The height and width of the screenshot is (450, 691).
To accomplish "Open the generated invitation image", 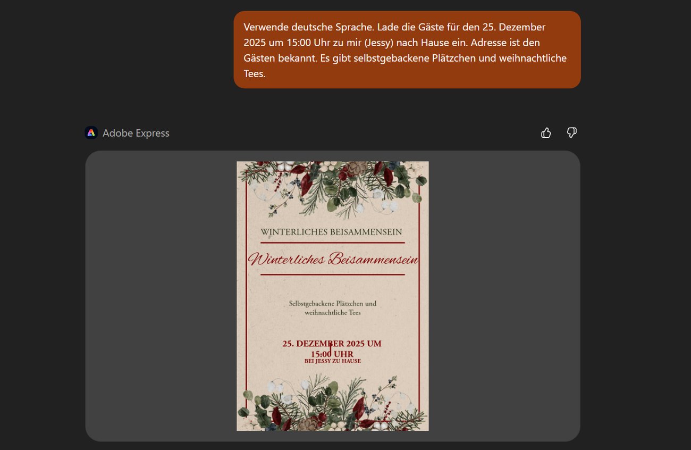I will [333, 296].
